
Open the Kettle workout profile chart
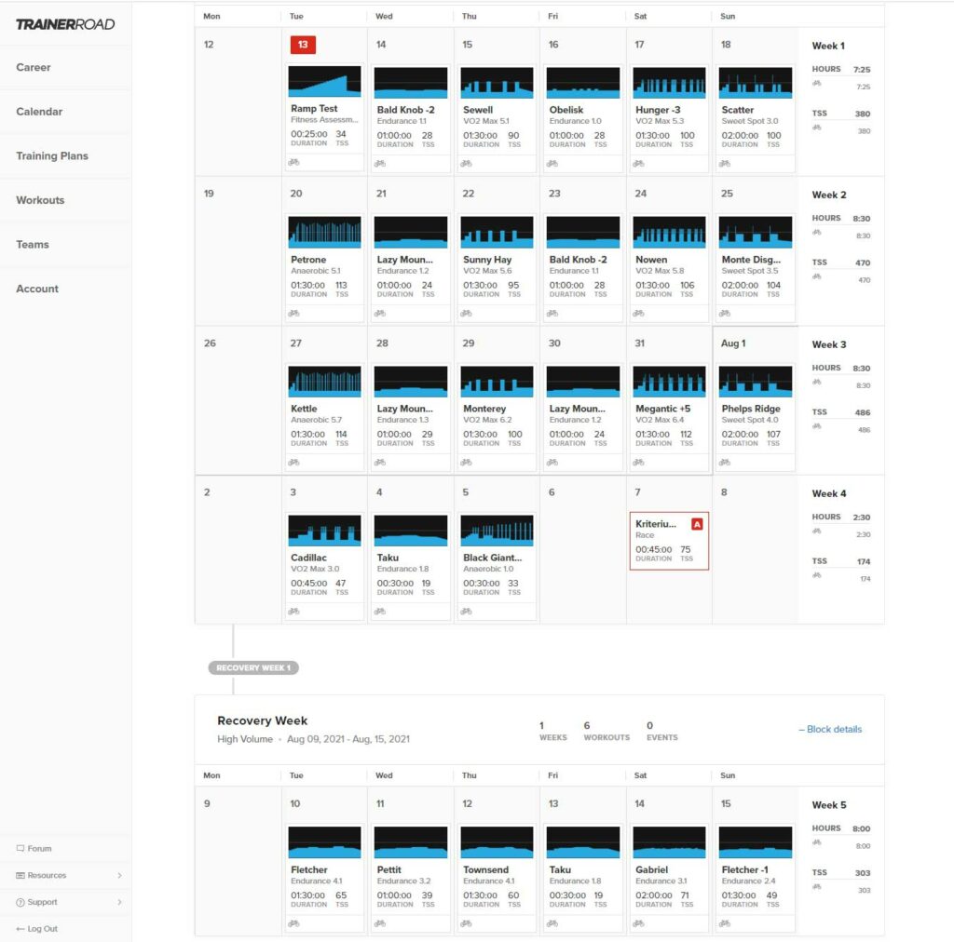point(324,382)
